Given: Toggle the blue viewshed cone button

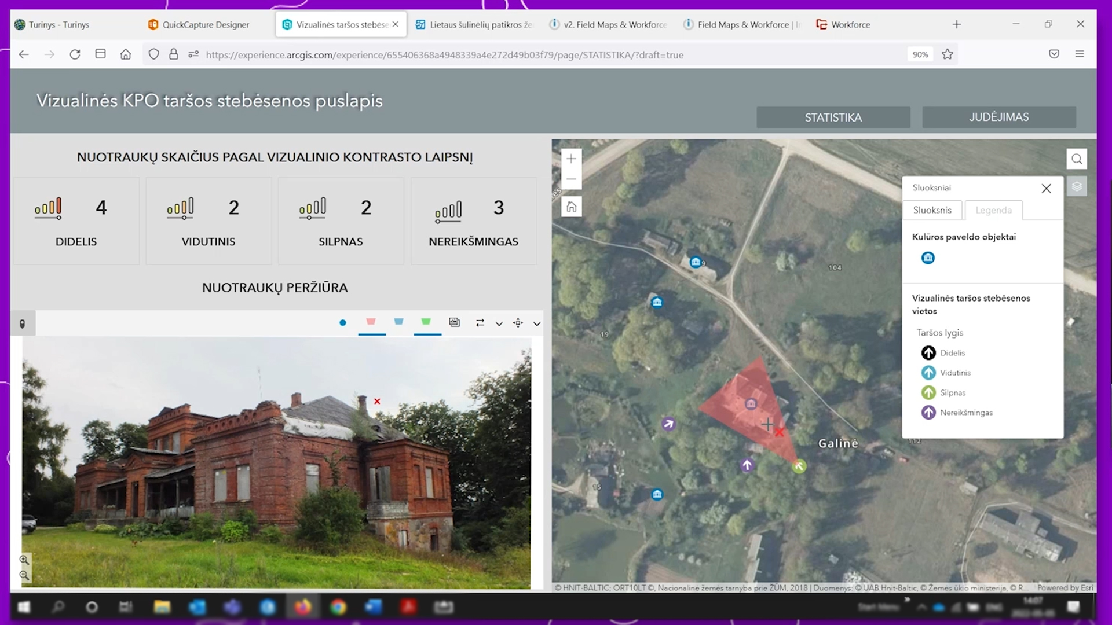Looking at the screenshot, I should 398,322.
